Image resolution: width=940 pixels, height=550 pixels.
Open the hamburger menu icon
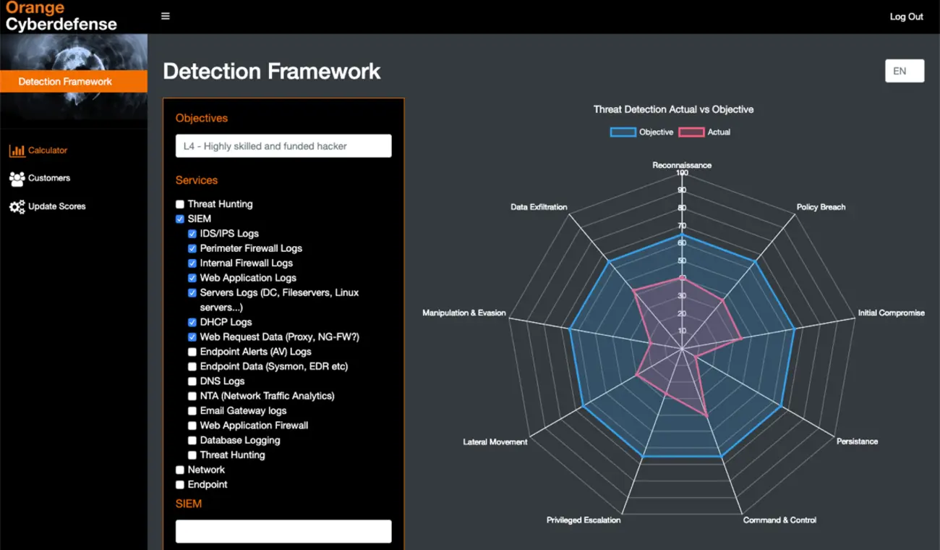(x=166, y=16)
